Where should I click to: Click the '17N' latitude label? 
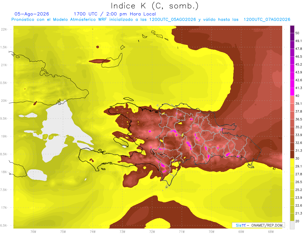(4, 208)
